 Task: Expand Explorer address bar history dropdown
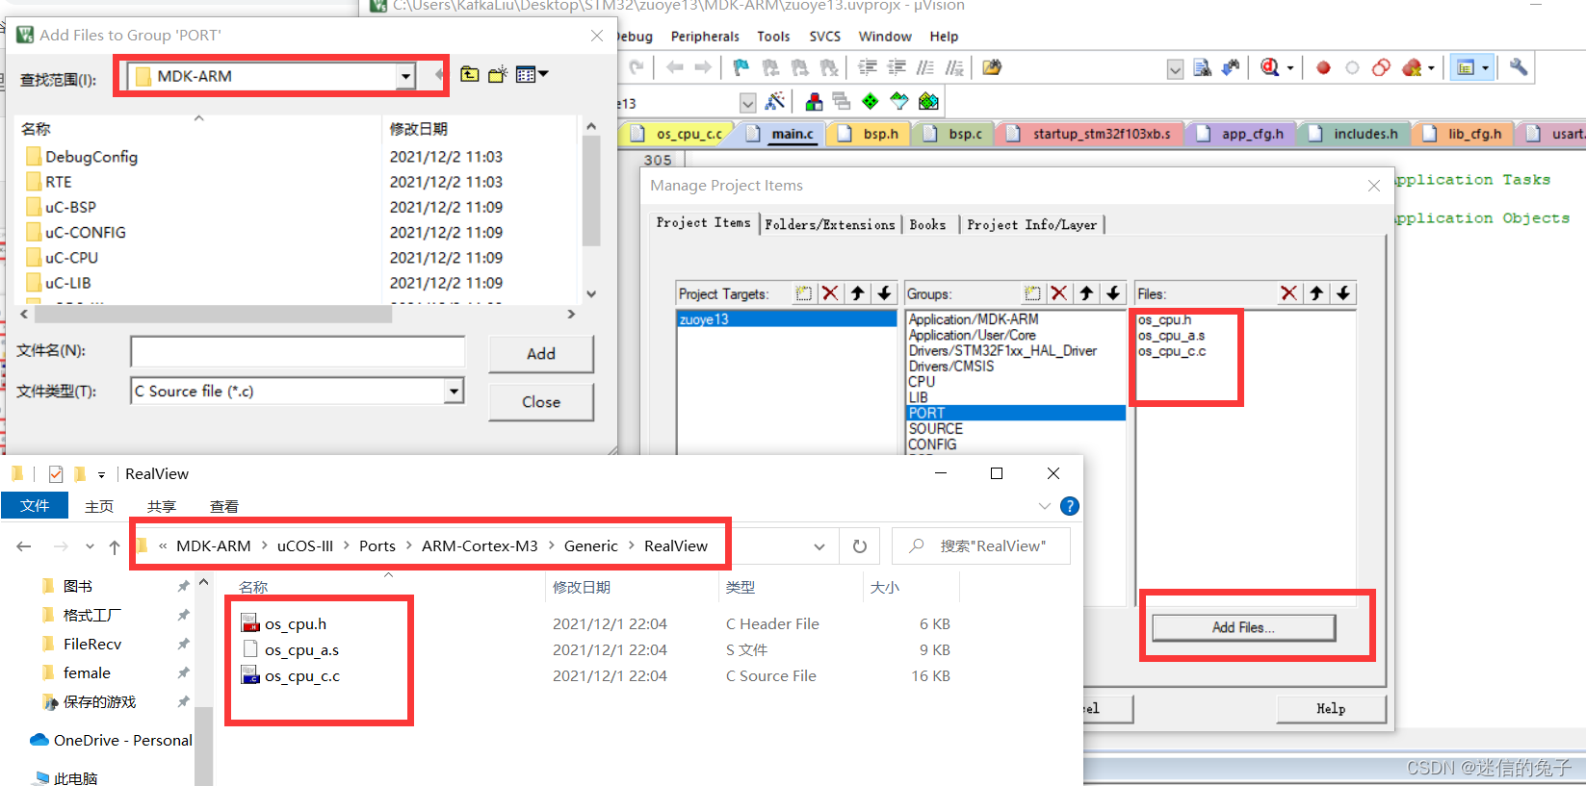(819, 546)
